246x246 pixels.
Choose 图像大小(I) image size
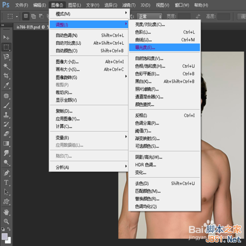(x=89, y=62)
